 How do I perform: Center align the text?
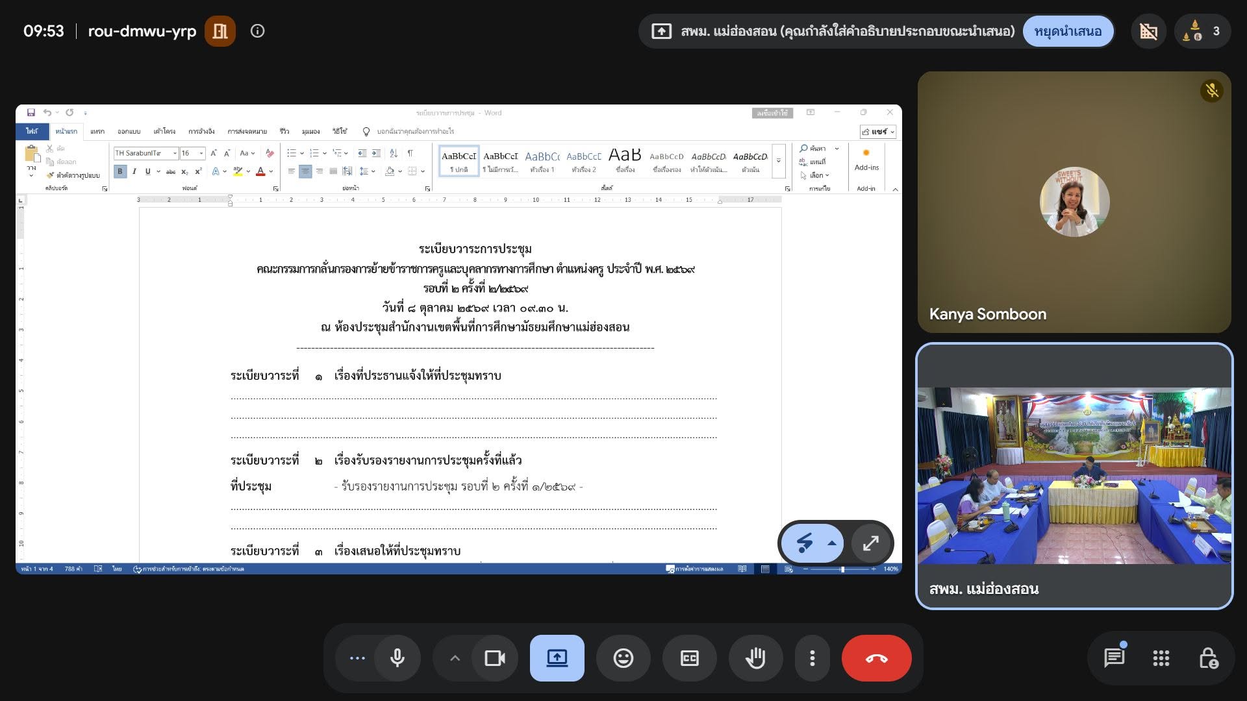(x=305, y=171)
